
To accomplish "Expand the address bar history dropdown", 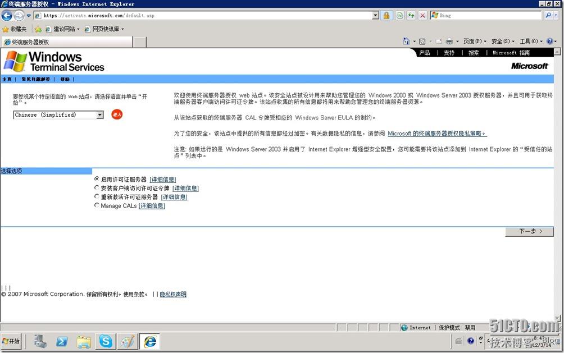I will tap(375, 16).
